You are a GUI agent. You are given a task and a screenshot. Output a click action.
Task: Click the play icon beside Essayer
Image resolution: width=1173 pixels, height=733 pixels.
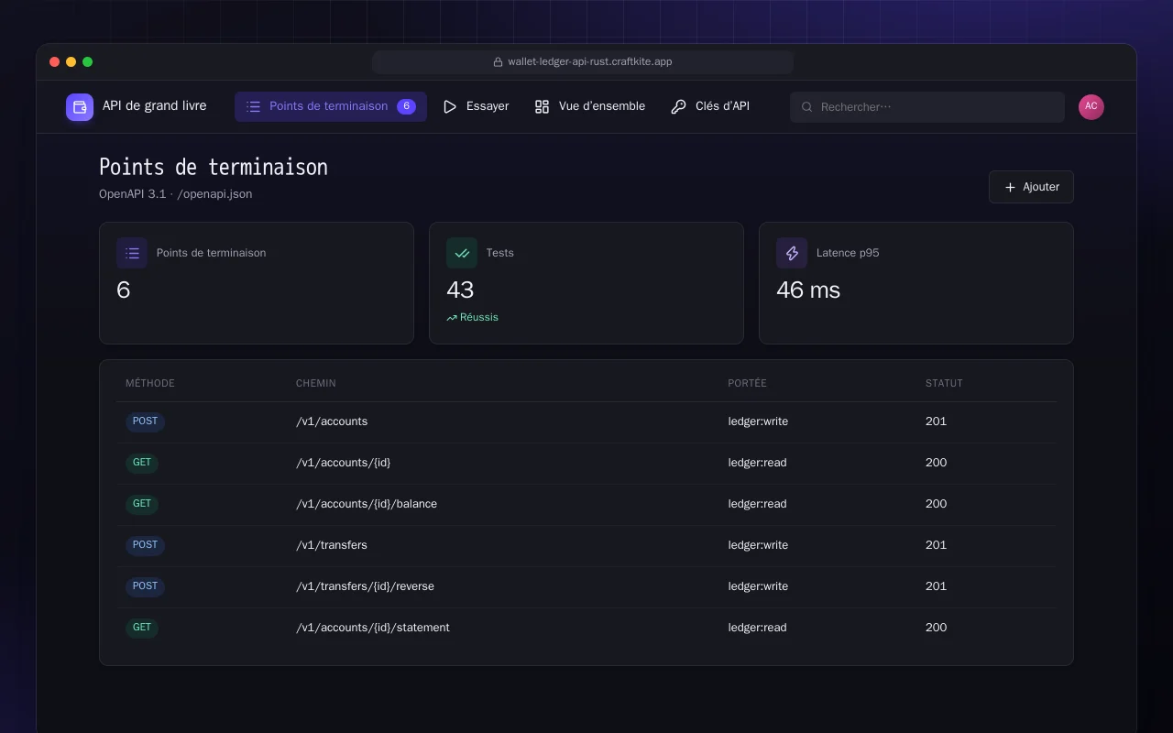(450, 107)
